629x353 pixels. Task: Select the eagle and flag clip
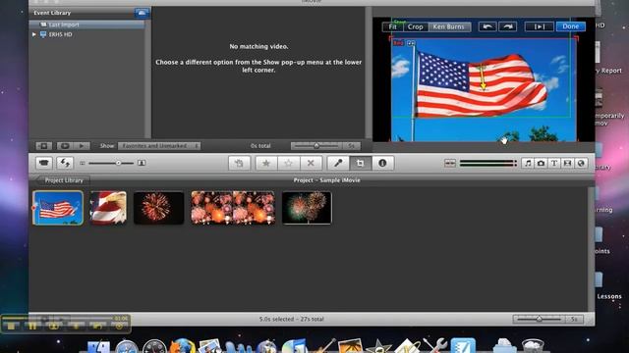tap(108, 208)
